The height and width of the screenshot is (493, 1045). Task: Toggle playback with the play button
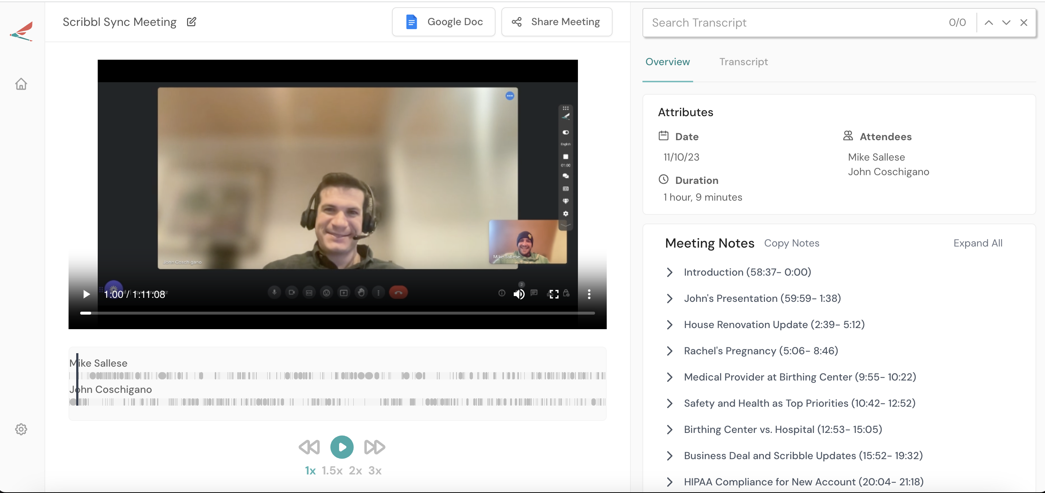pos(342,447)
